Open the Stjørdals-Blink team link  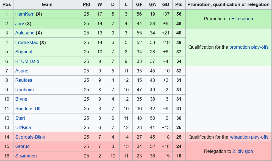click(30, 137)
